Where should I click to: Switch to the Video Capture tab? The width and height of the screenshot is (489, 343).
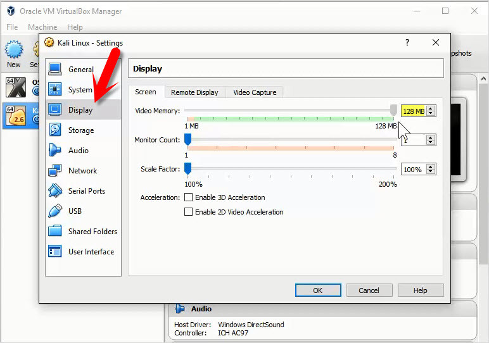tap(255, 92)
